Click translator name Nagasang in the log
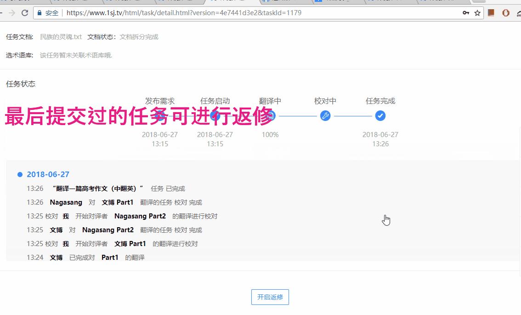 (x=66, y=202)
